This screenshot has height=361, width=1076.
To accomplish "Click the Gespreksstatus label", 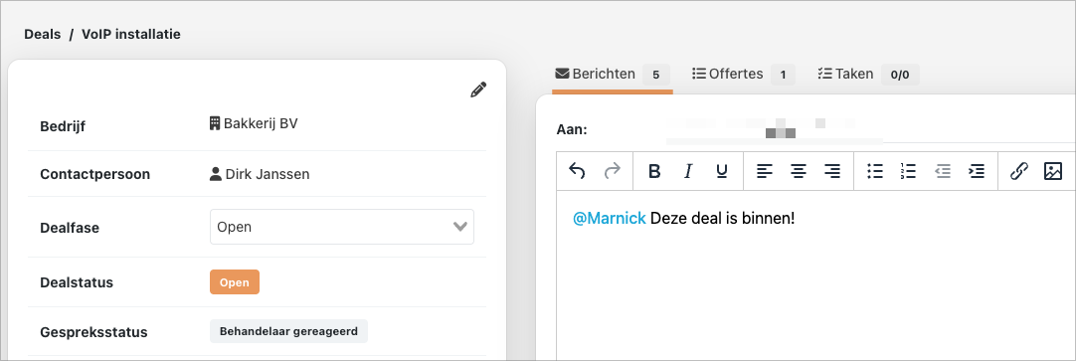I will click(94, 332).
